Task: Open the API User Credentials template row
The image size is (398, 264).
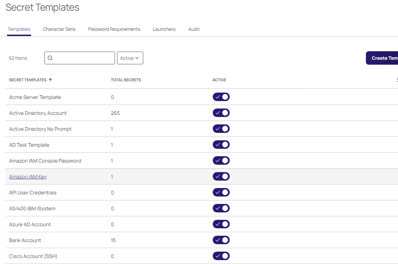Action: click(33, 193)
